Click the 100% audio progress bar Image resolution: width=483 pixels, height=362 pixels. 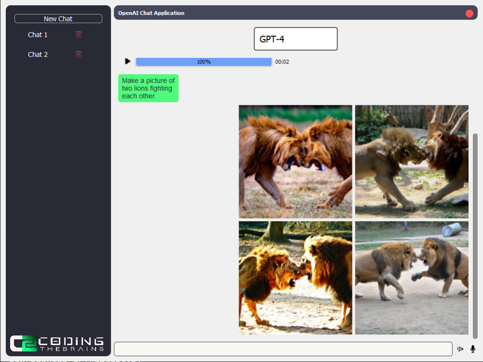(x=203, y=62)
